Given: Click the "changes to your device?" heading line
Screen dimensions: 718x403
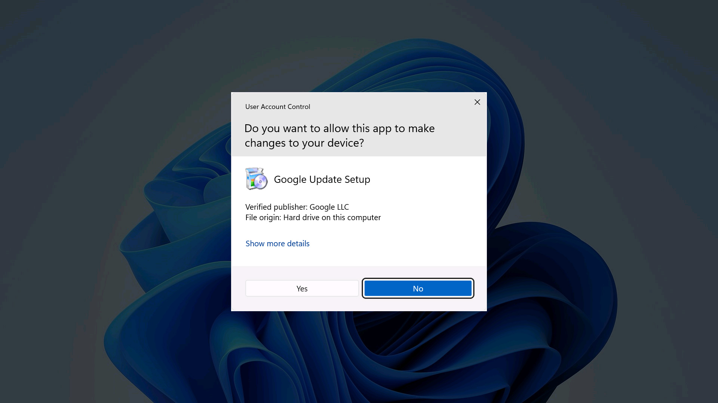Looking at the screenshot, I should [304, 143].
